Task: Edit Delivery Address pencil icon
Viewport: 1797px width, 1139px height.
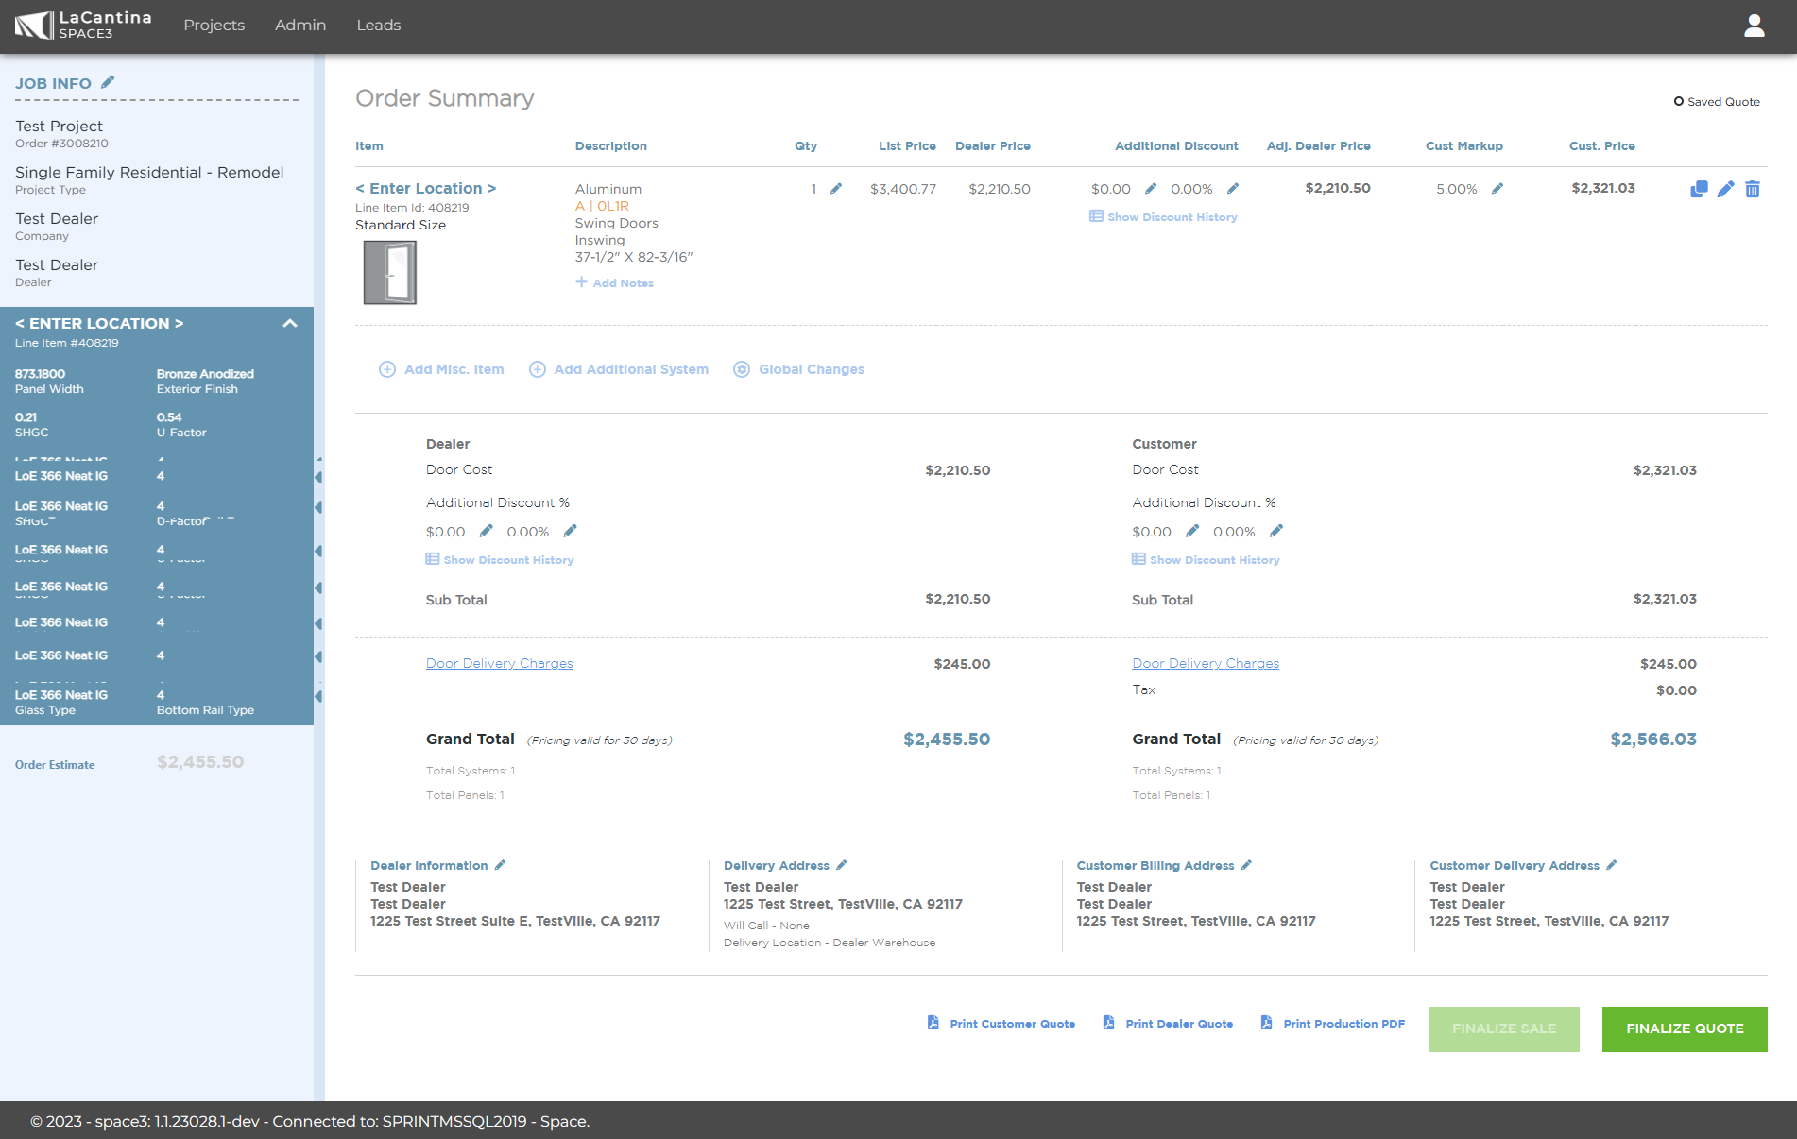Action: click(841, 864)
